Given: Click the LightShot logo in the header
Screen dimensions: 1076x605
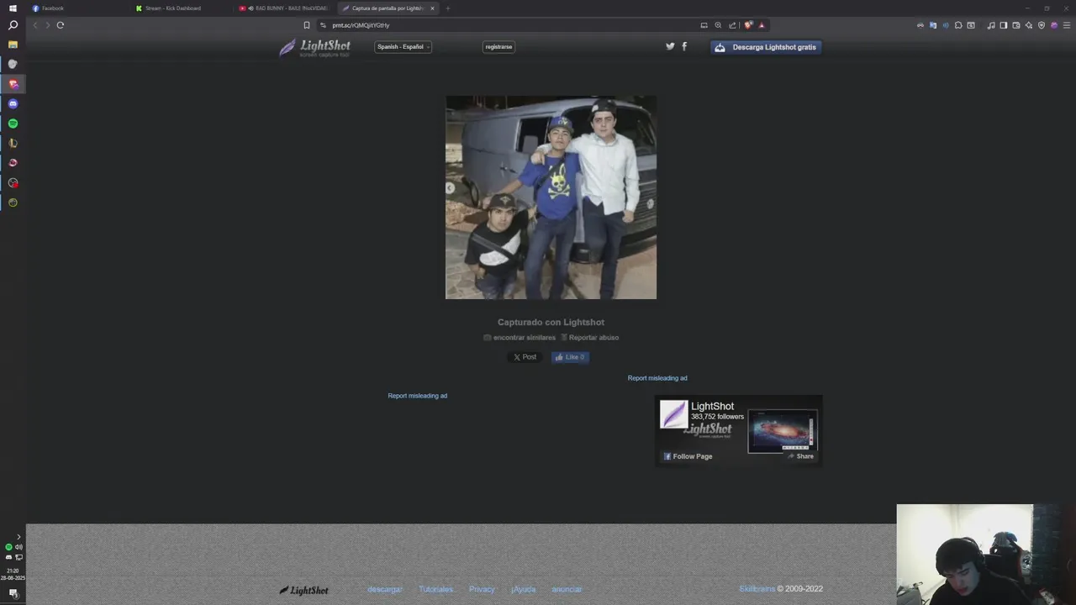Looking at the screenshot, I should tap(314, 48).
